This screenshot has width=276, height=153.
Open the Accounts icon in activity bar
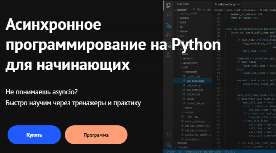(x=168, y=135)
